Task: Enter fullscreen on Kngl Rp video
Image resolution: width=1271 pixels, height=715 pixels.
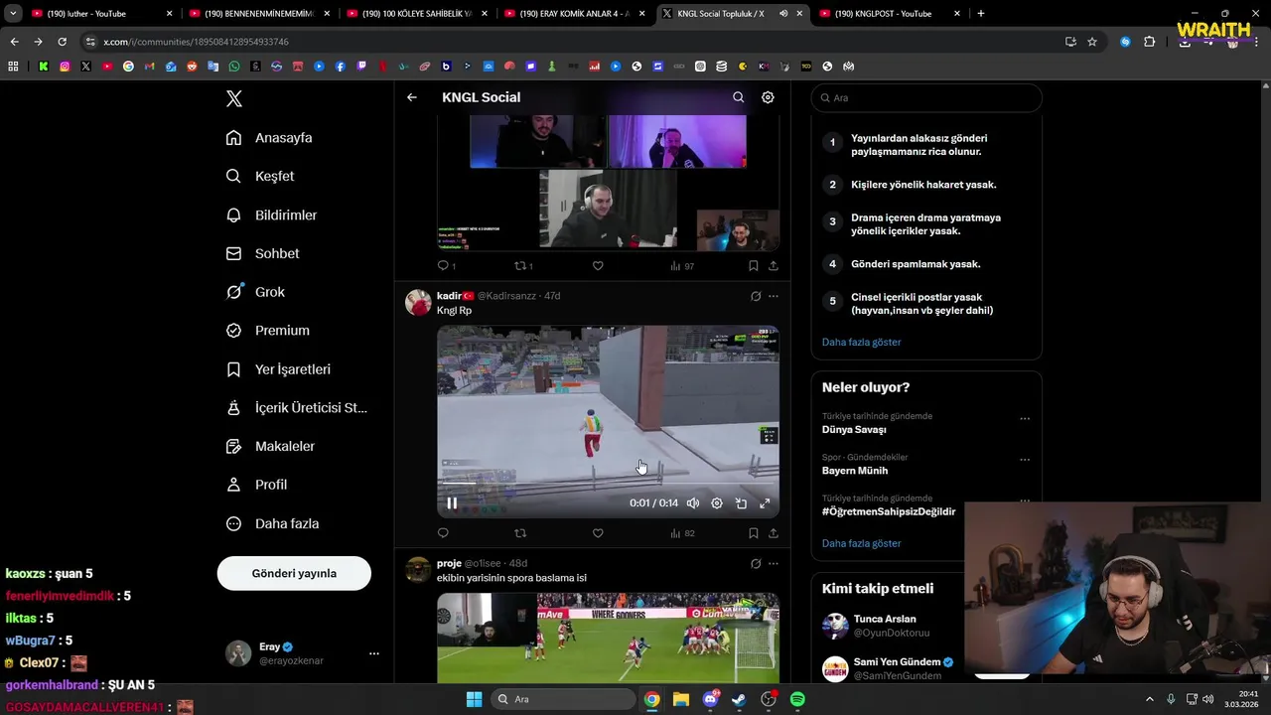Action: pyautogui.click(x=765, y=503)
